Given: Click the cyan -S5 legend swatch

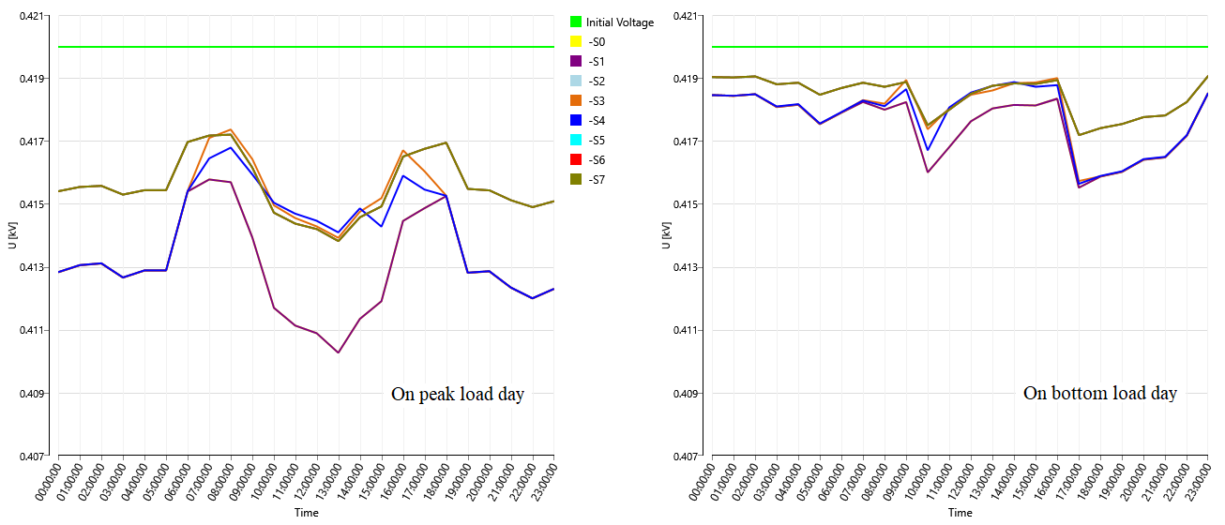Looking at the screenshot, I should pos(575,140).
